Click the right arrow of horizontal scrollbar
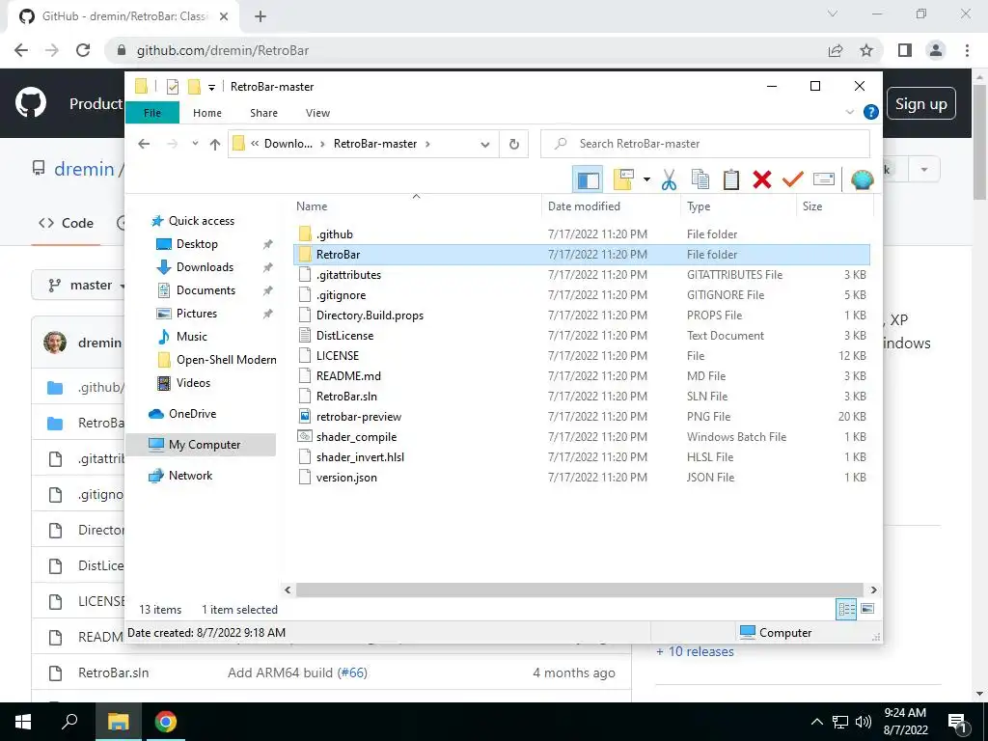Image resolution: width=988 pixels, height=741 pixels. coord(873,590)
